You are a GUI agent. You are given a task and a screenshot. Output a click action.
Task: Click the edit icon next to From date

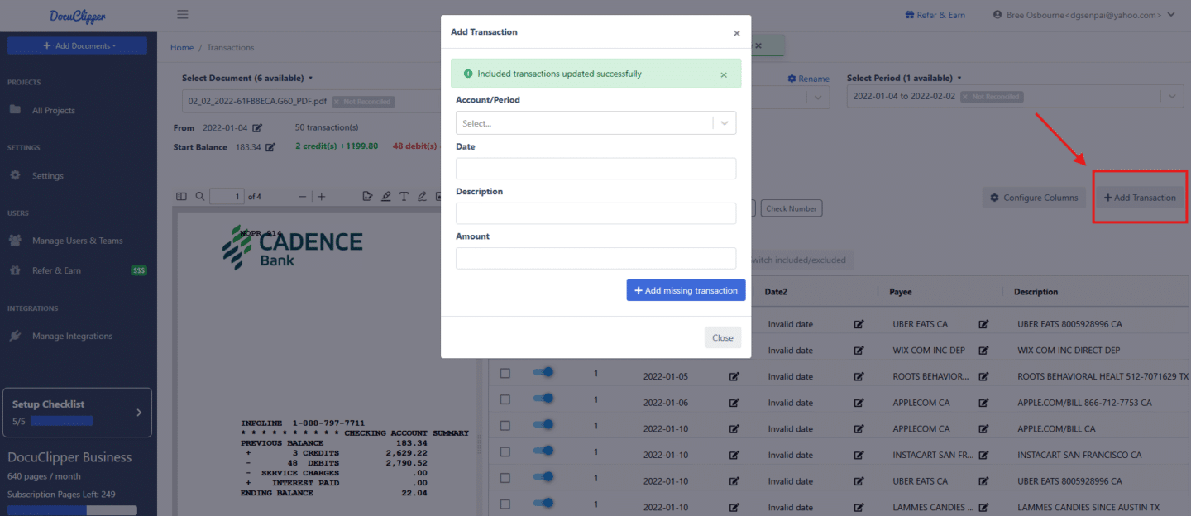coord(257,128)
